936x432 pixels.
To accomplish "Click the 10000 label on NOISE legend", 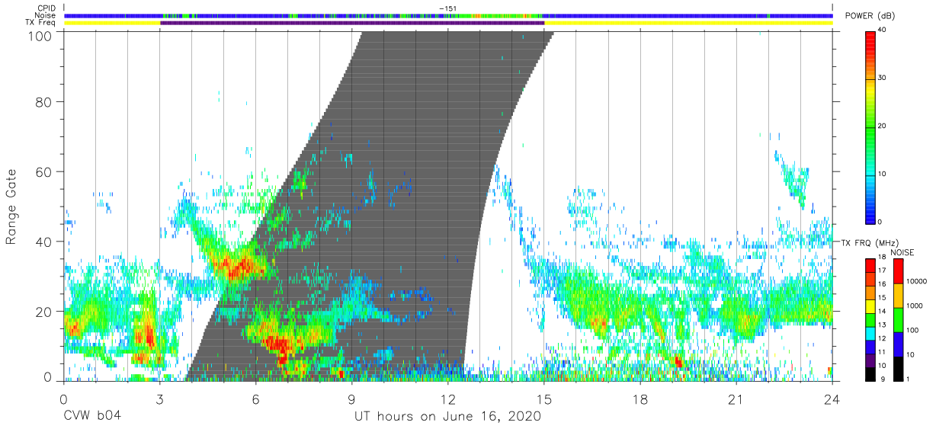I will [916, 281].
